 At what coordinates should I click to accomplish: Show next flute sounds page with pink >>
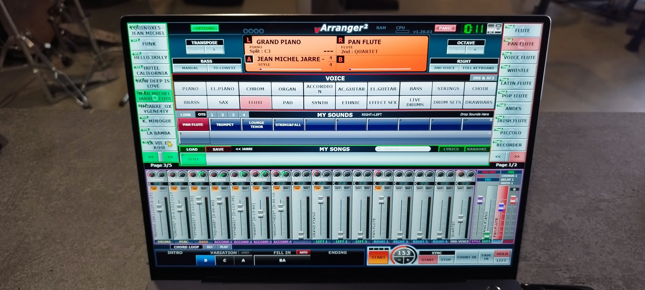tap(517, 156)
